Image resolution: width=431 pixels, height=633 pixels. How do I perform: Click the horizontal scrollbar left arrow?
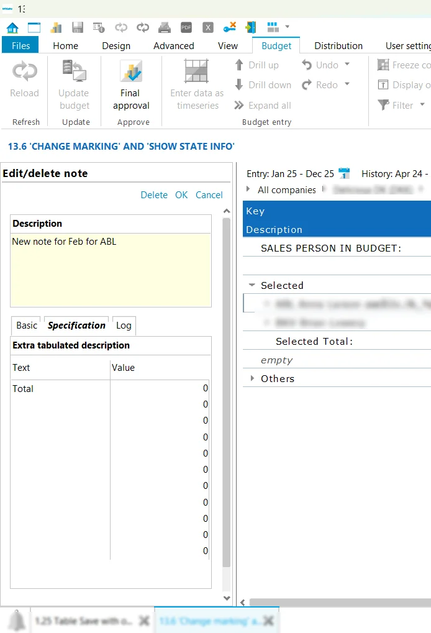[243, 603]
